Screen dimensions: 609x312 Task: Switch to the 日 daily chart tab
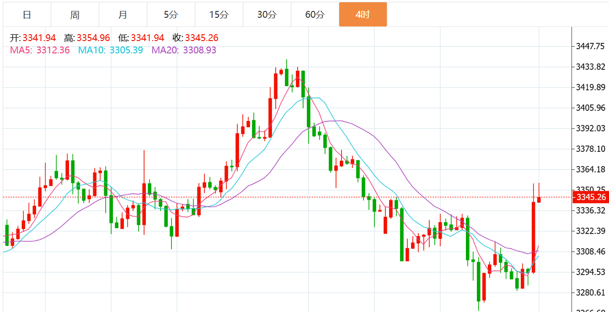27,15
